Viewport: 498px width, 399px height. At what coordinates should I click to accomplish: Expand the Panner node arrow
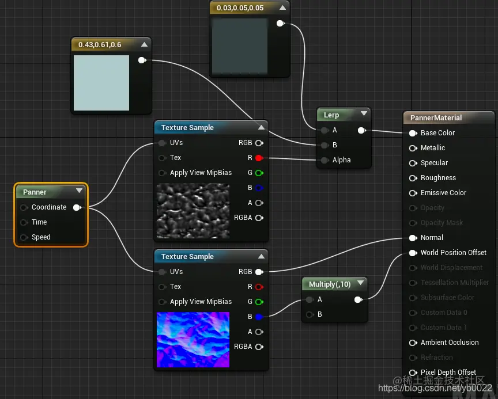pyautogui.click(x=79, y=191)
